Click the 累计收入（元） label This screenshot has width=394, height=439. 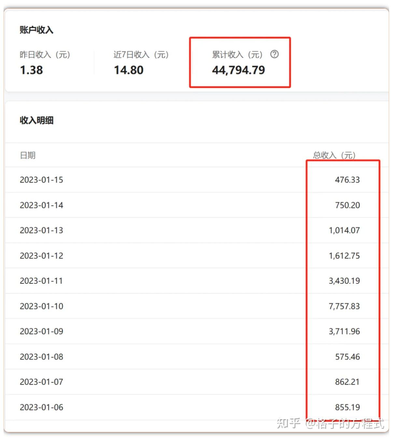point(237,54)
